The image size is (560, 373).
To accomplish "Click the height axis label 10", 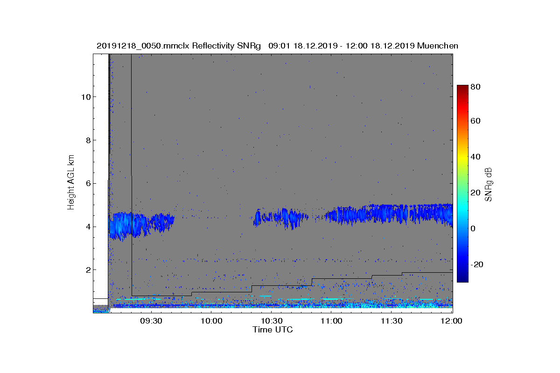I will coord(85,97).
